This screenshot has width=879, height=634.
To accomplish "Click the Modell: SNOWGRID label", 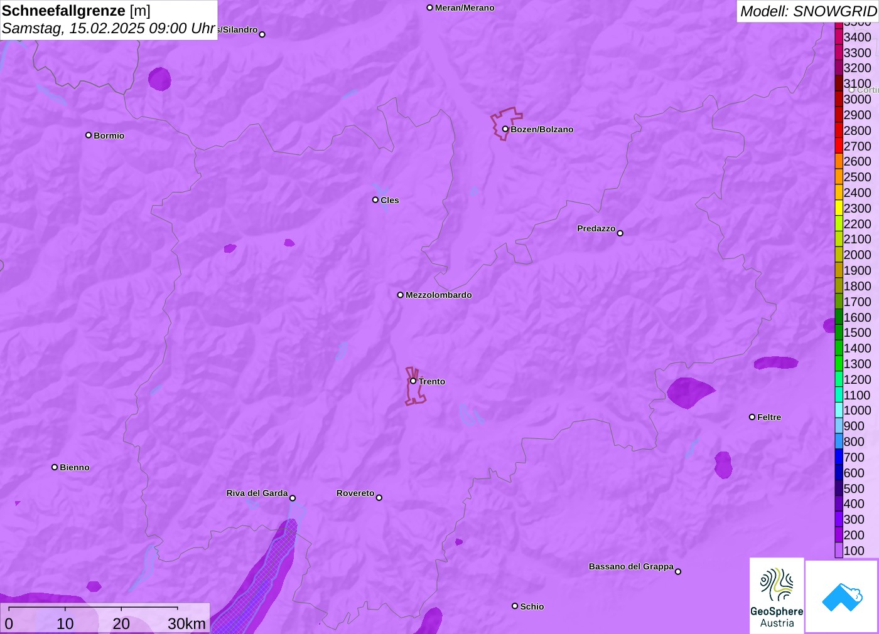I will 808,11.
